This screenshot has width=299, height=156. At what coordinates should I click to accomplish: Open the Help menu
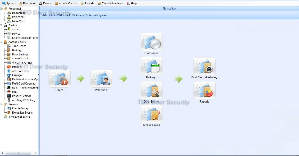(x=132, y=3)
